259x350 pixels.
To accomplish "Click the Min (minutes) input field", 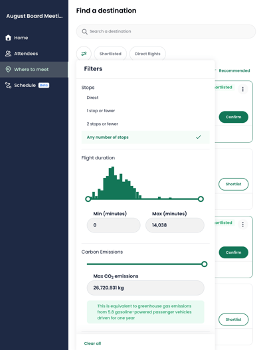I will [114, 225].
